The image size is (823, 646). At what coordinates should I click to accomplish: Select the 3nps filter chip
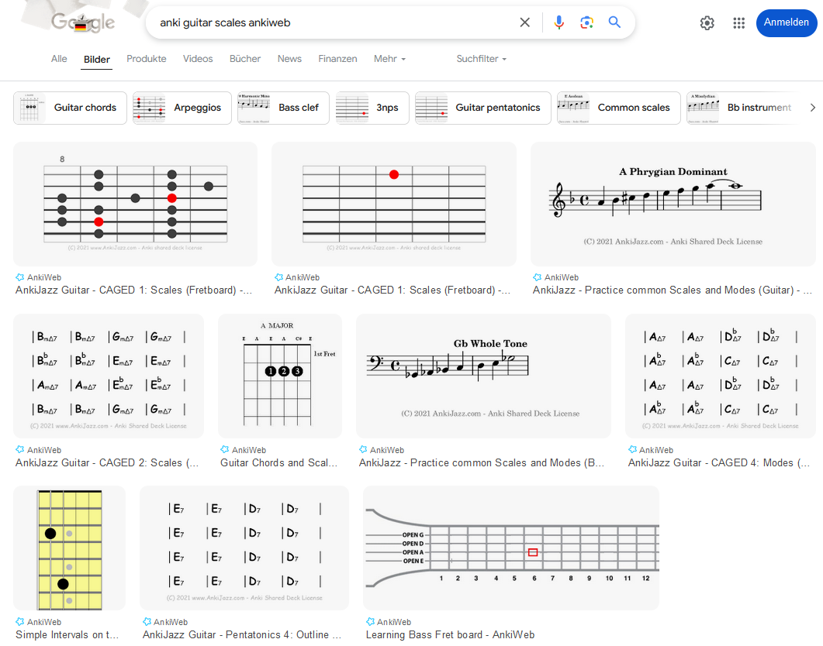(x=372, y=108)
